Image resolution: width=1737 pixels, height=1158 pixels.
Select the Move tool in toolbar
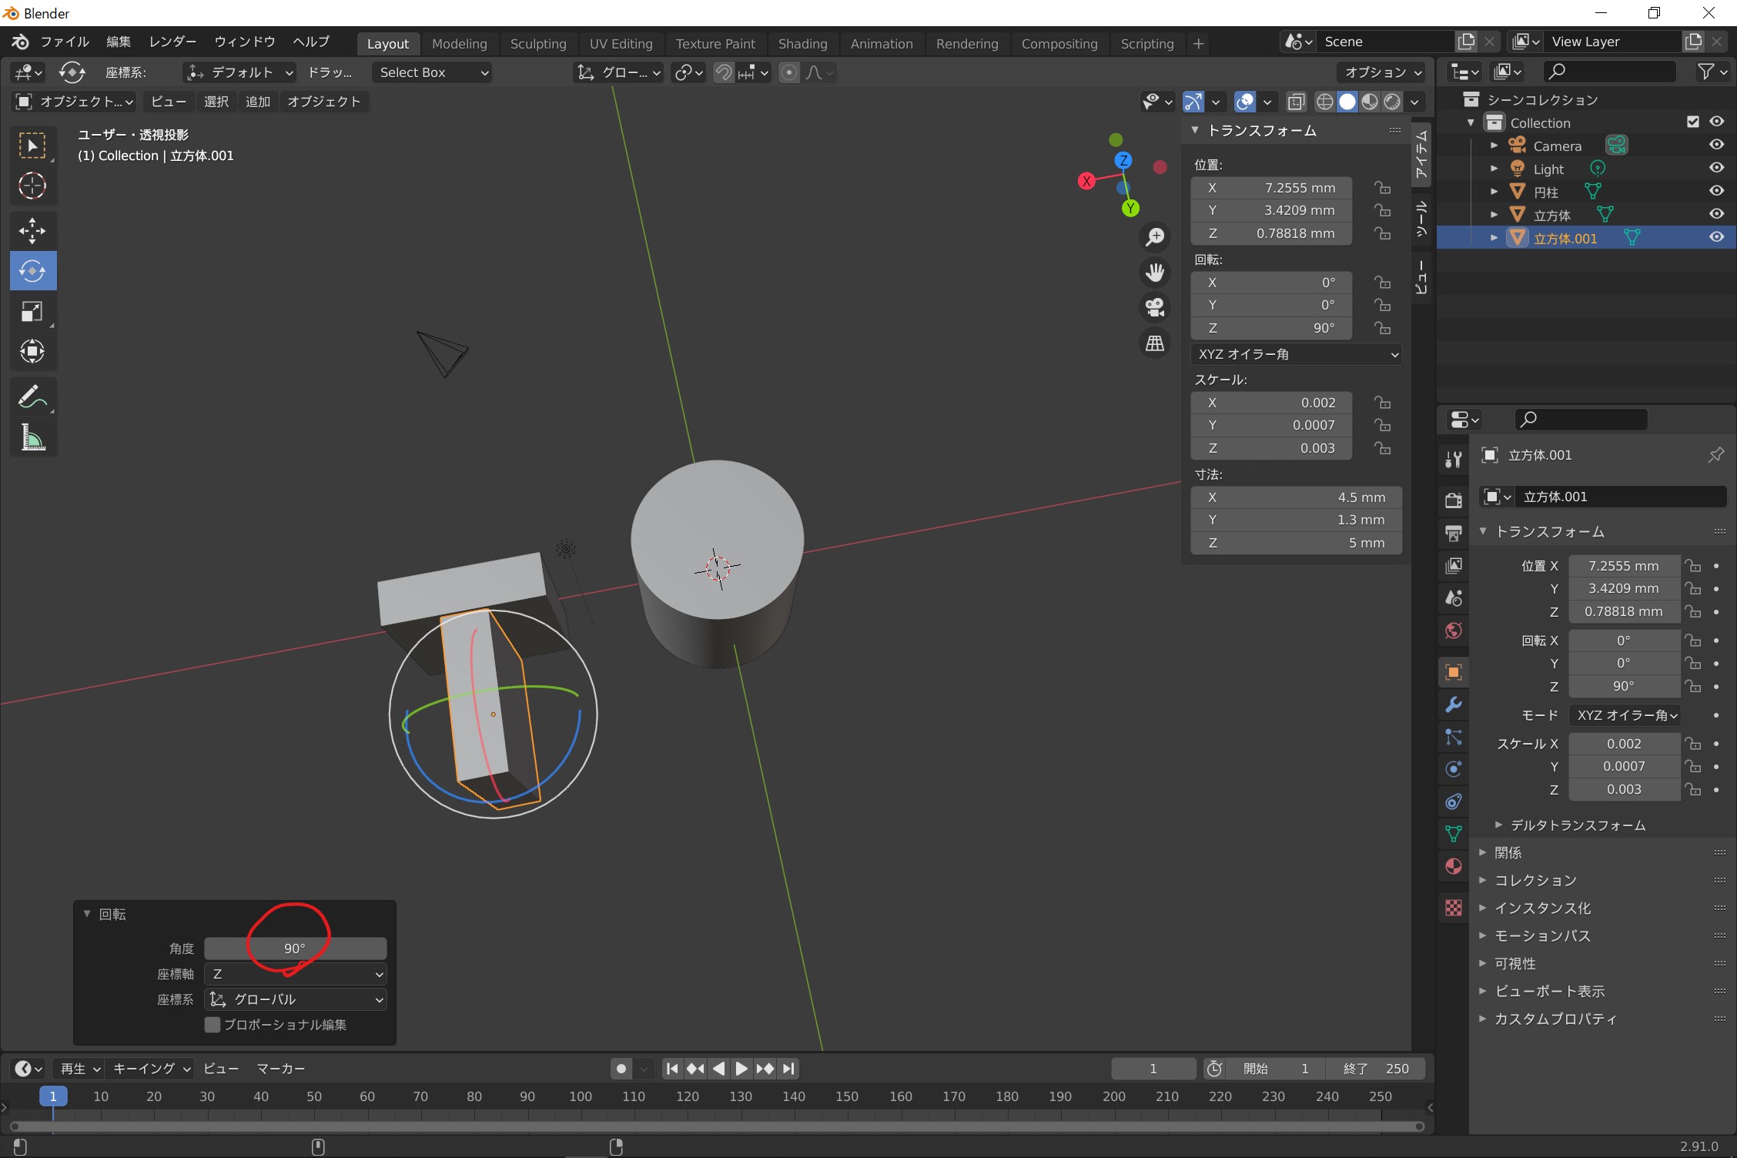coord(32,230)
